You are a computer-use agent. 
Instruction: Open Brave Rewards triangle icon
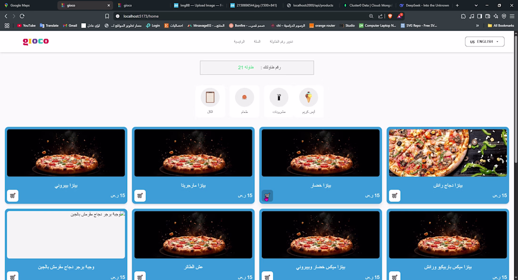coord(400,16)
